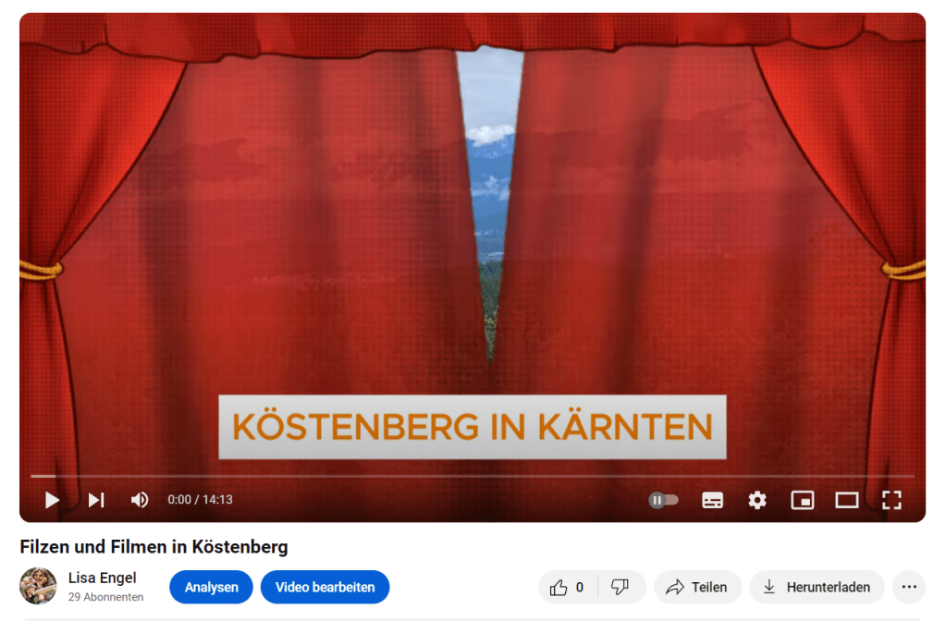This screenshot has height=621, width=946.
Task: Activate miniplayer mode
Action: click(802, 500)
